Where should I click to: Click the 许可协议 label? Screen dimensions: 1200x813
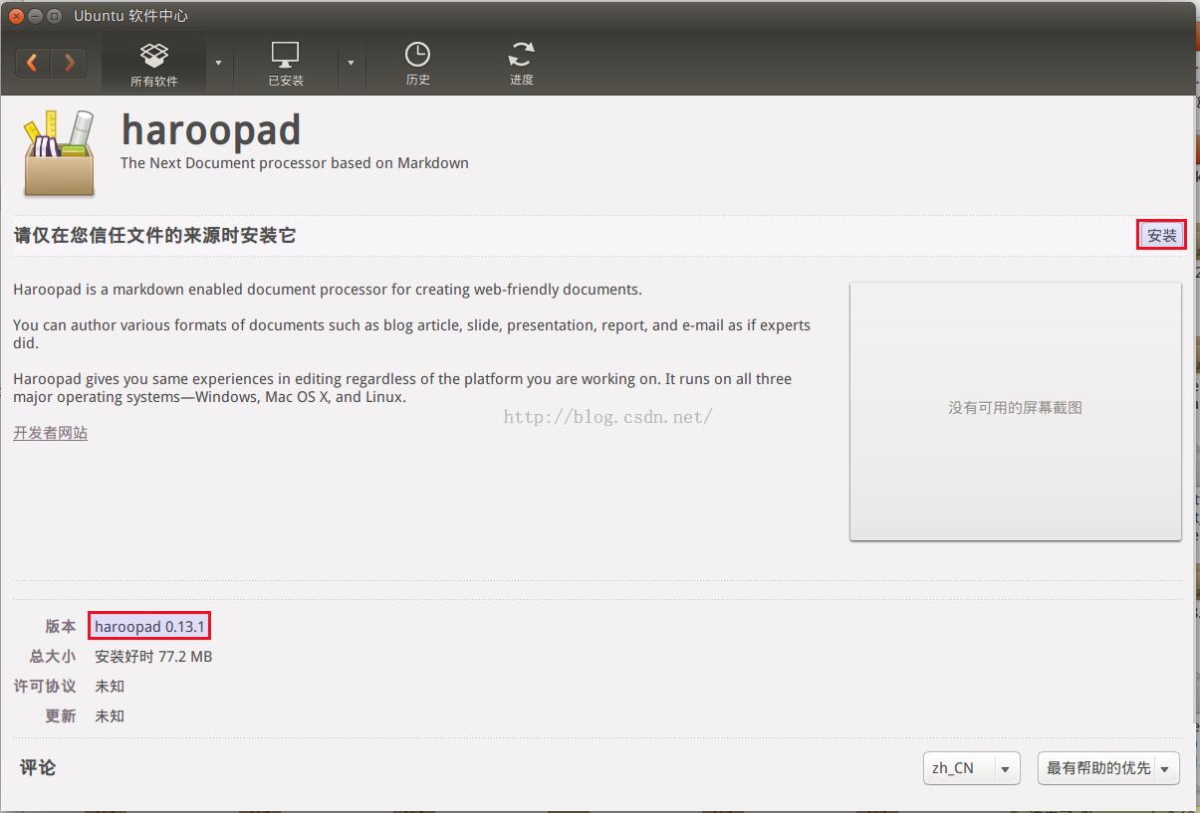45,687
